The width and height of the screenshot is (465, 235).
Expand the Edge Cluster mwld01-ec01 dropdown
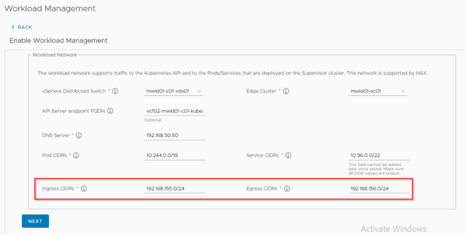pos(378,91)
